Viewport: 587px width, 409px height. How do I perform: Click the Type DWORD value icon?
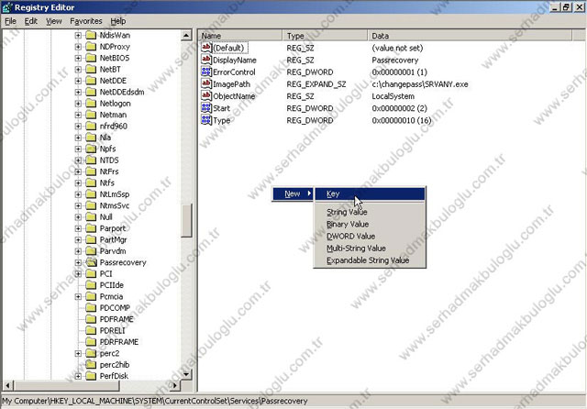point(206,120)
